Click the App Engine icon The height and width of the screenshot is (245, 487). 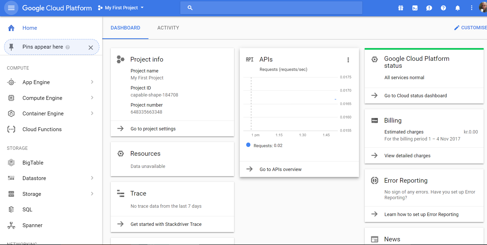[x=11, y=82]
